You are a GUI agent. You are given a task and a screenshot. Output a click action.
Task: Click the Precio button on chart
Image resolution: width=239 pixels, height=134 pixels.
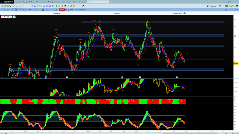[x=9, y=17]
